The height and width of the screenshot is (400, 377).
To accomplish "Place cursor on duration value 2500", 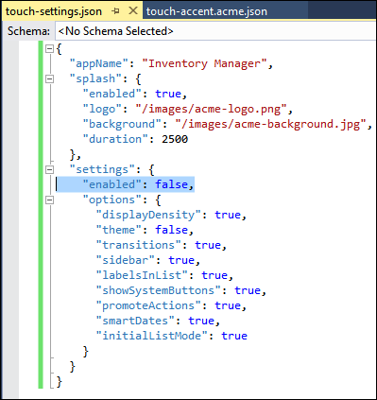I will [175, 139].
